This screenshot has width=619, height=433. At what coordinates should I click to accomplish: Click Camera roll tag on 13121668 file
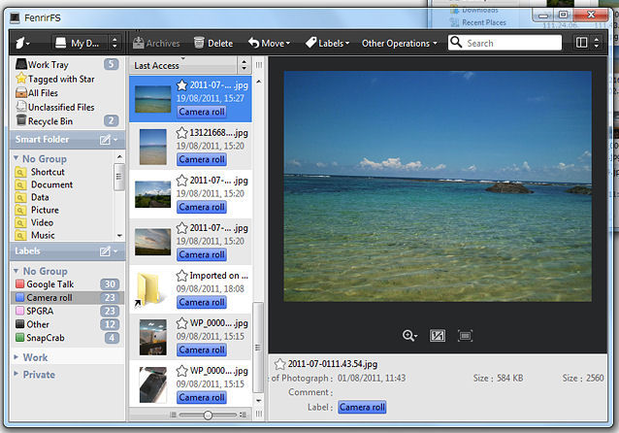click(202, 159)
